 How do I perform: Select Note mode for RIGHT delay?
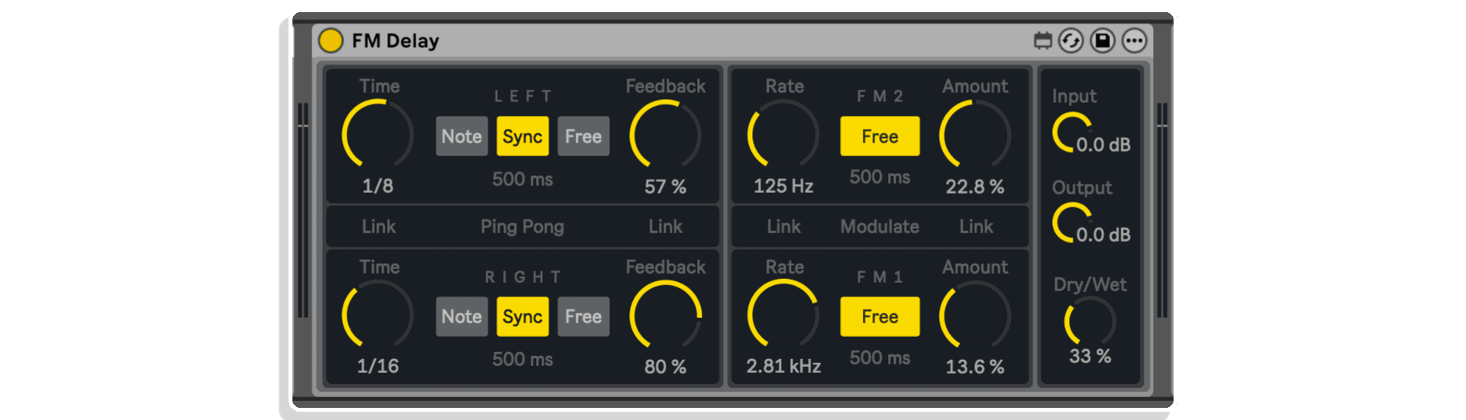tap(462, 316)
